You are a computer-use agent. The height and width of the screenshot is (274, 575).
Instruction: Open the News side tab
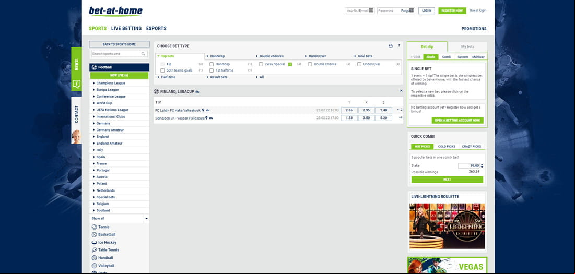pos(76,69)
